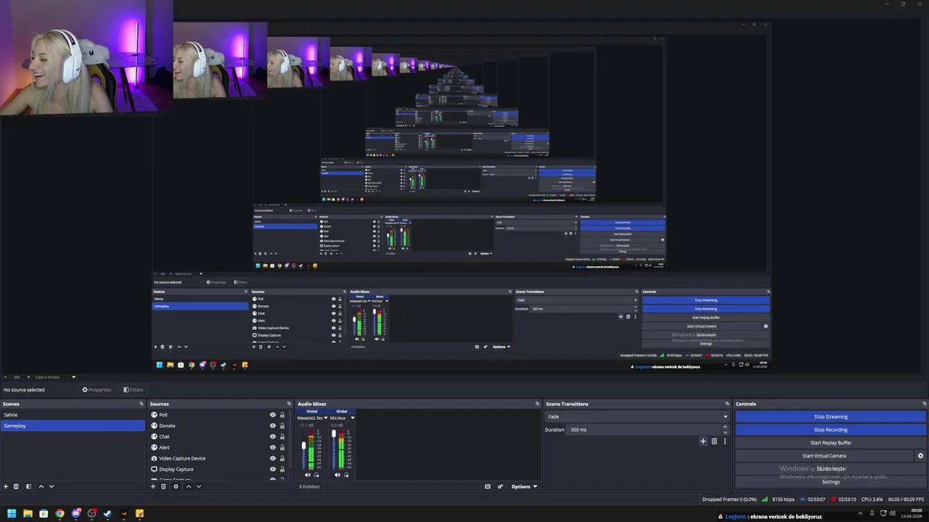Screen dimensions: 929x522
Task: Mute the Mic/Aux speaker icon
Action: point(337,475)
